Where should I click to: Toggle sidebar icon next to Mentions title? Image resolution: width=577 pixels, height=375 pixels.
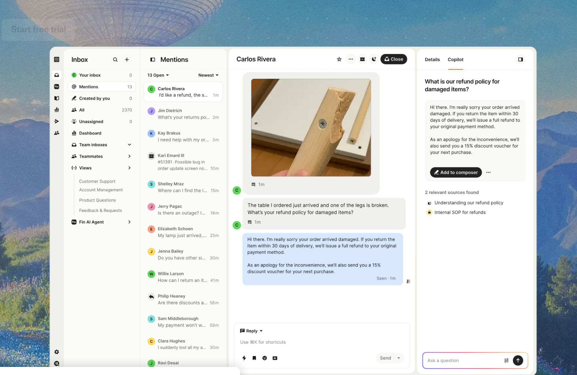click(x=153, y=60)
